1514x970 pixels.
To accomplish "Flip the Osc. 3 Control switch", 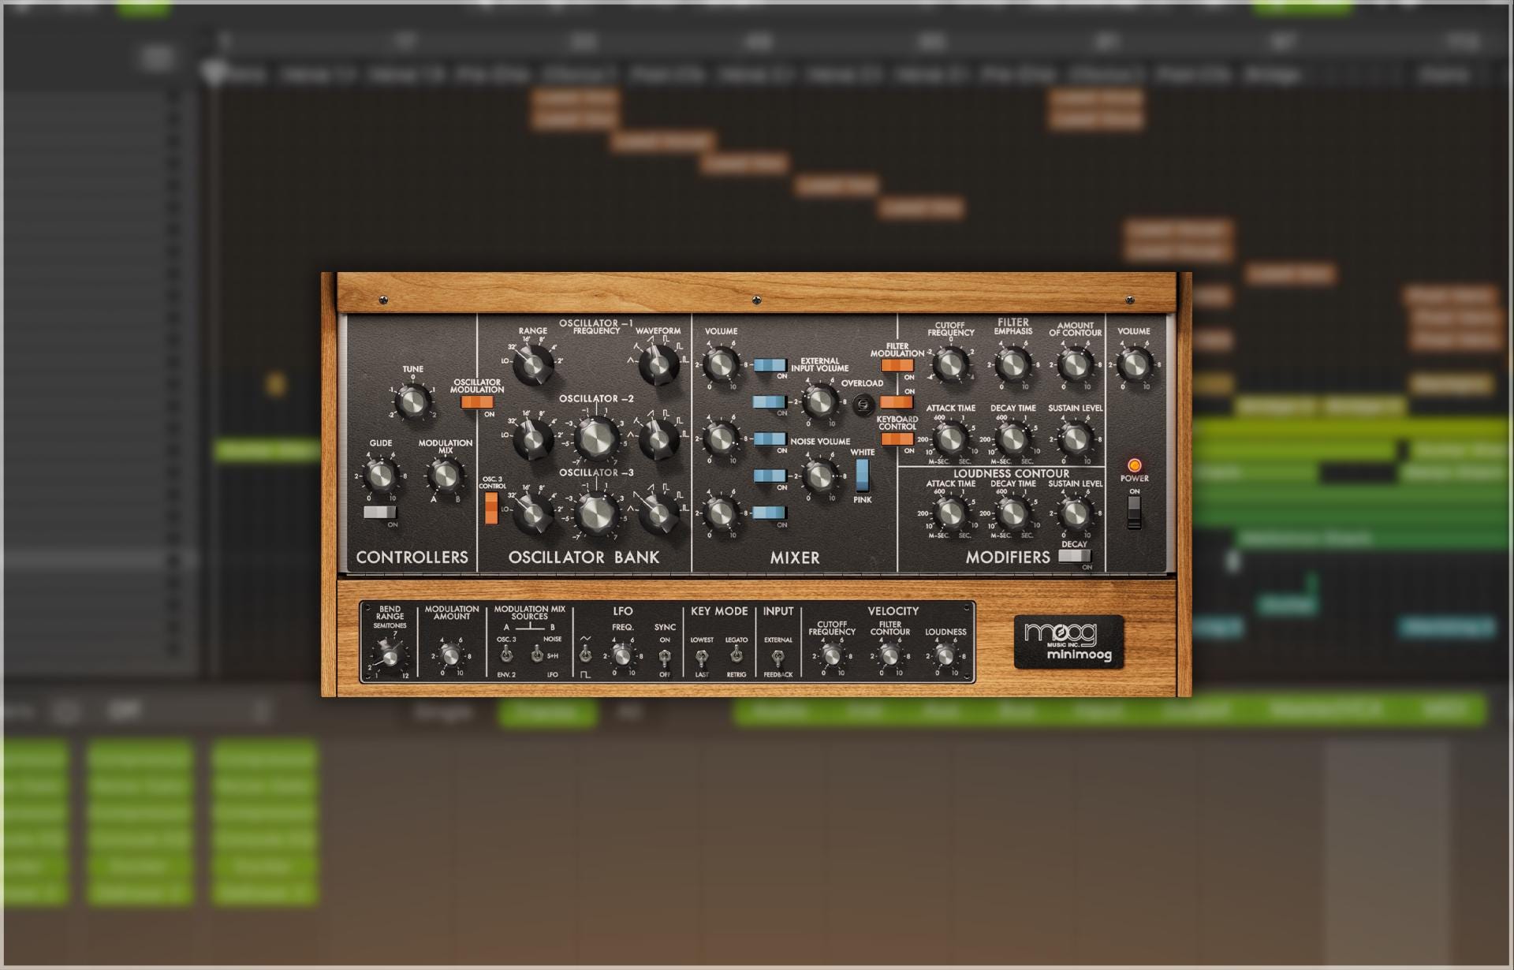I will tap(491, 508).
